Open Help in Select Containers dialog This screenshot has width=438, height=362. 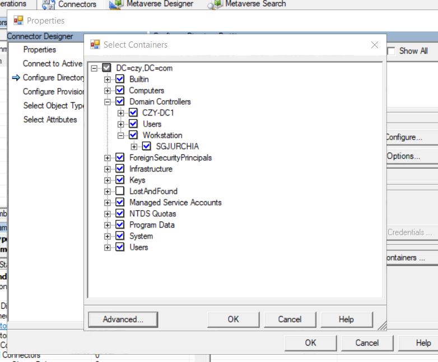(x=346, y=319)
